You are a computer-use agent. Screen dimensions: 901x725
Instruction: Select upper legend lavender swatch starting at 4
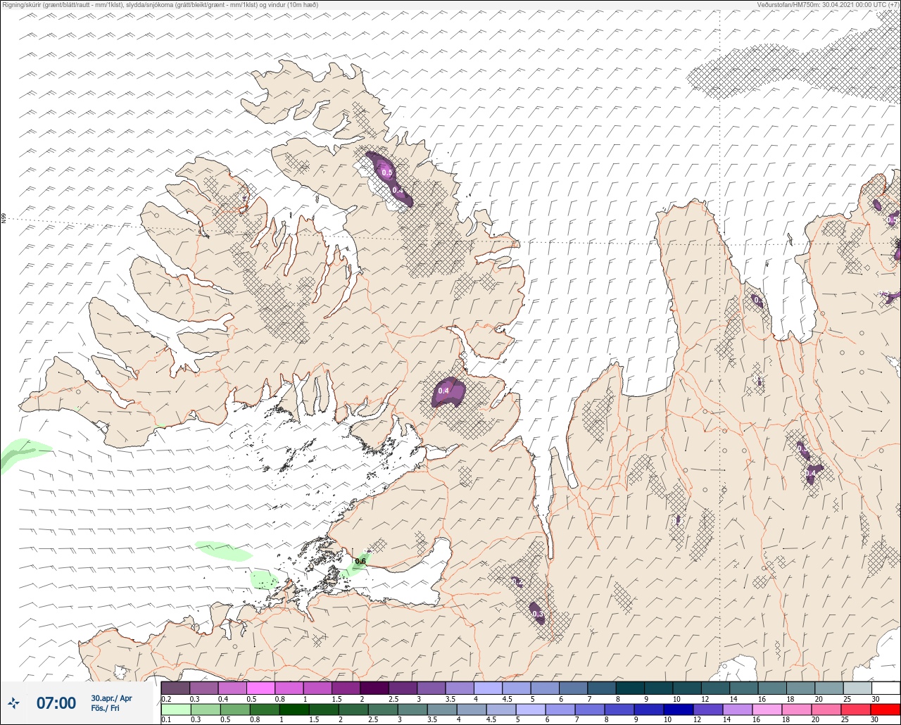(488, 688)
